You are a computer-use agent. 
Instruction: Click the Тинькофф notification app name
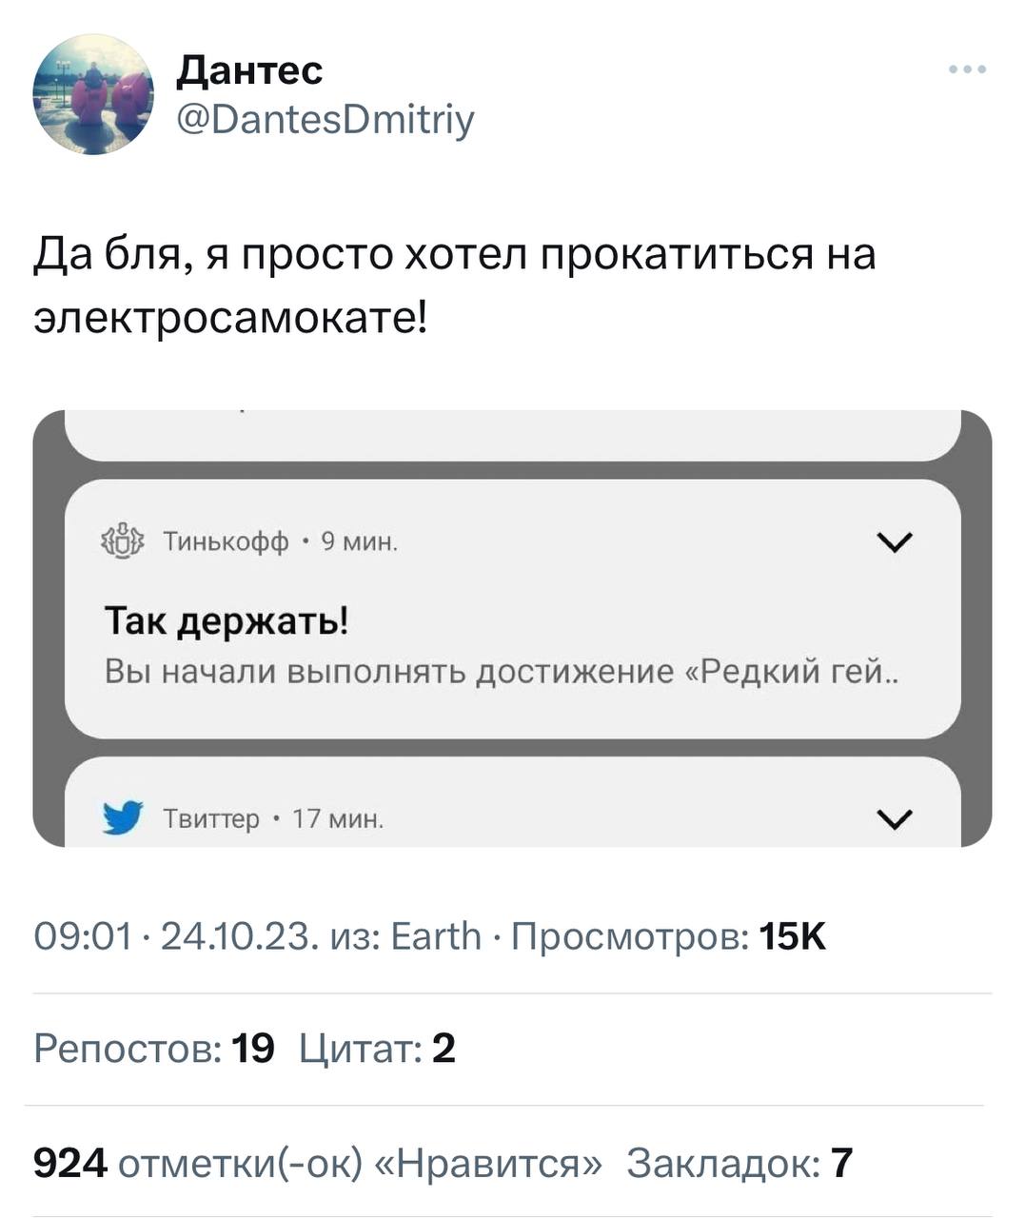(226, 542)
